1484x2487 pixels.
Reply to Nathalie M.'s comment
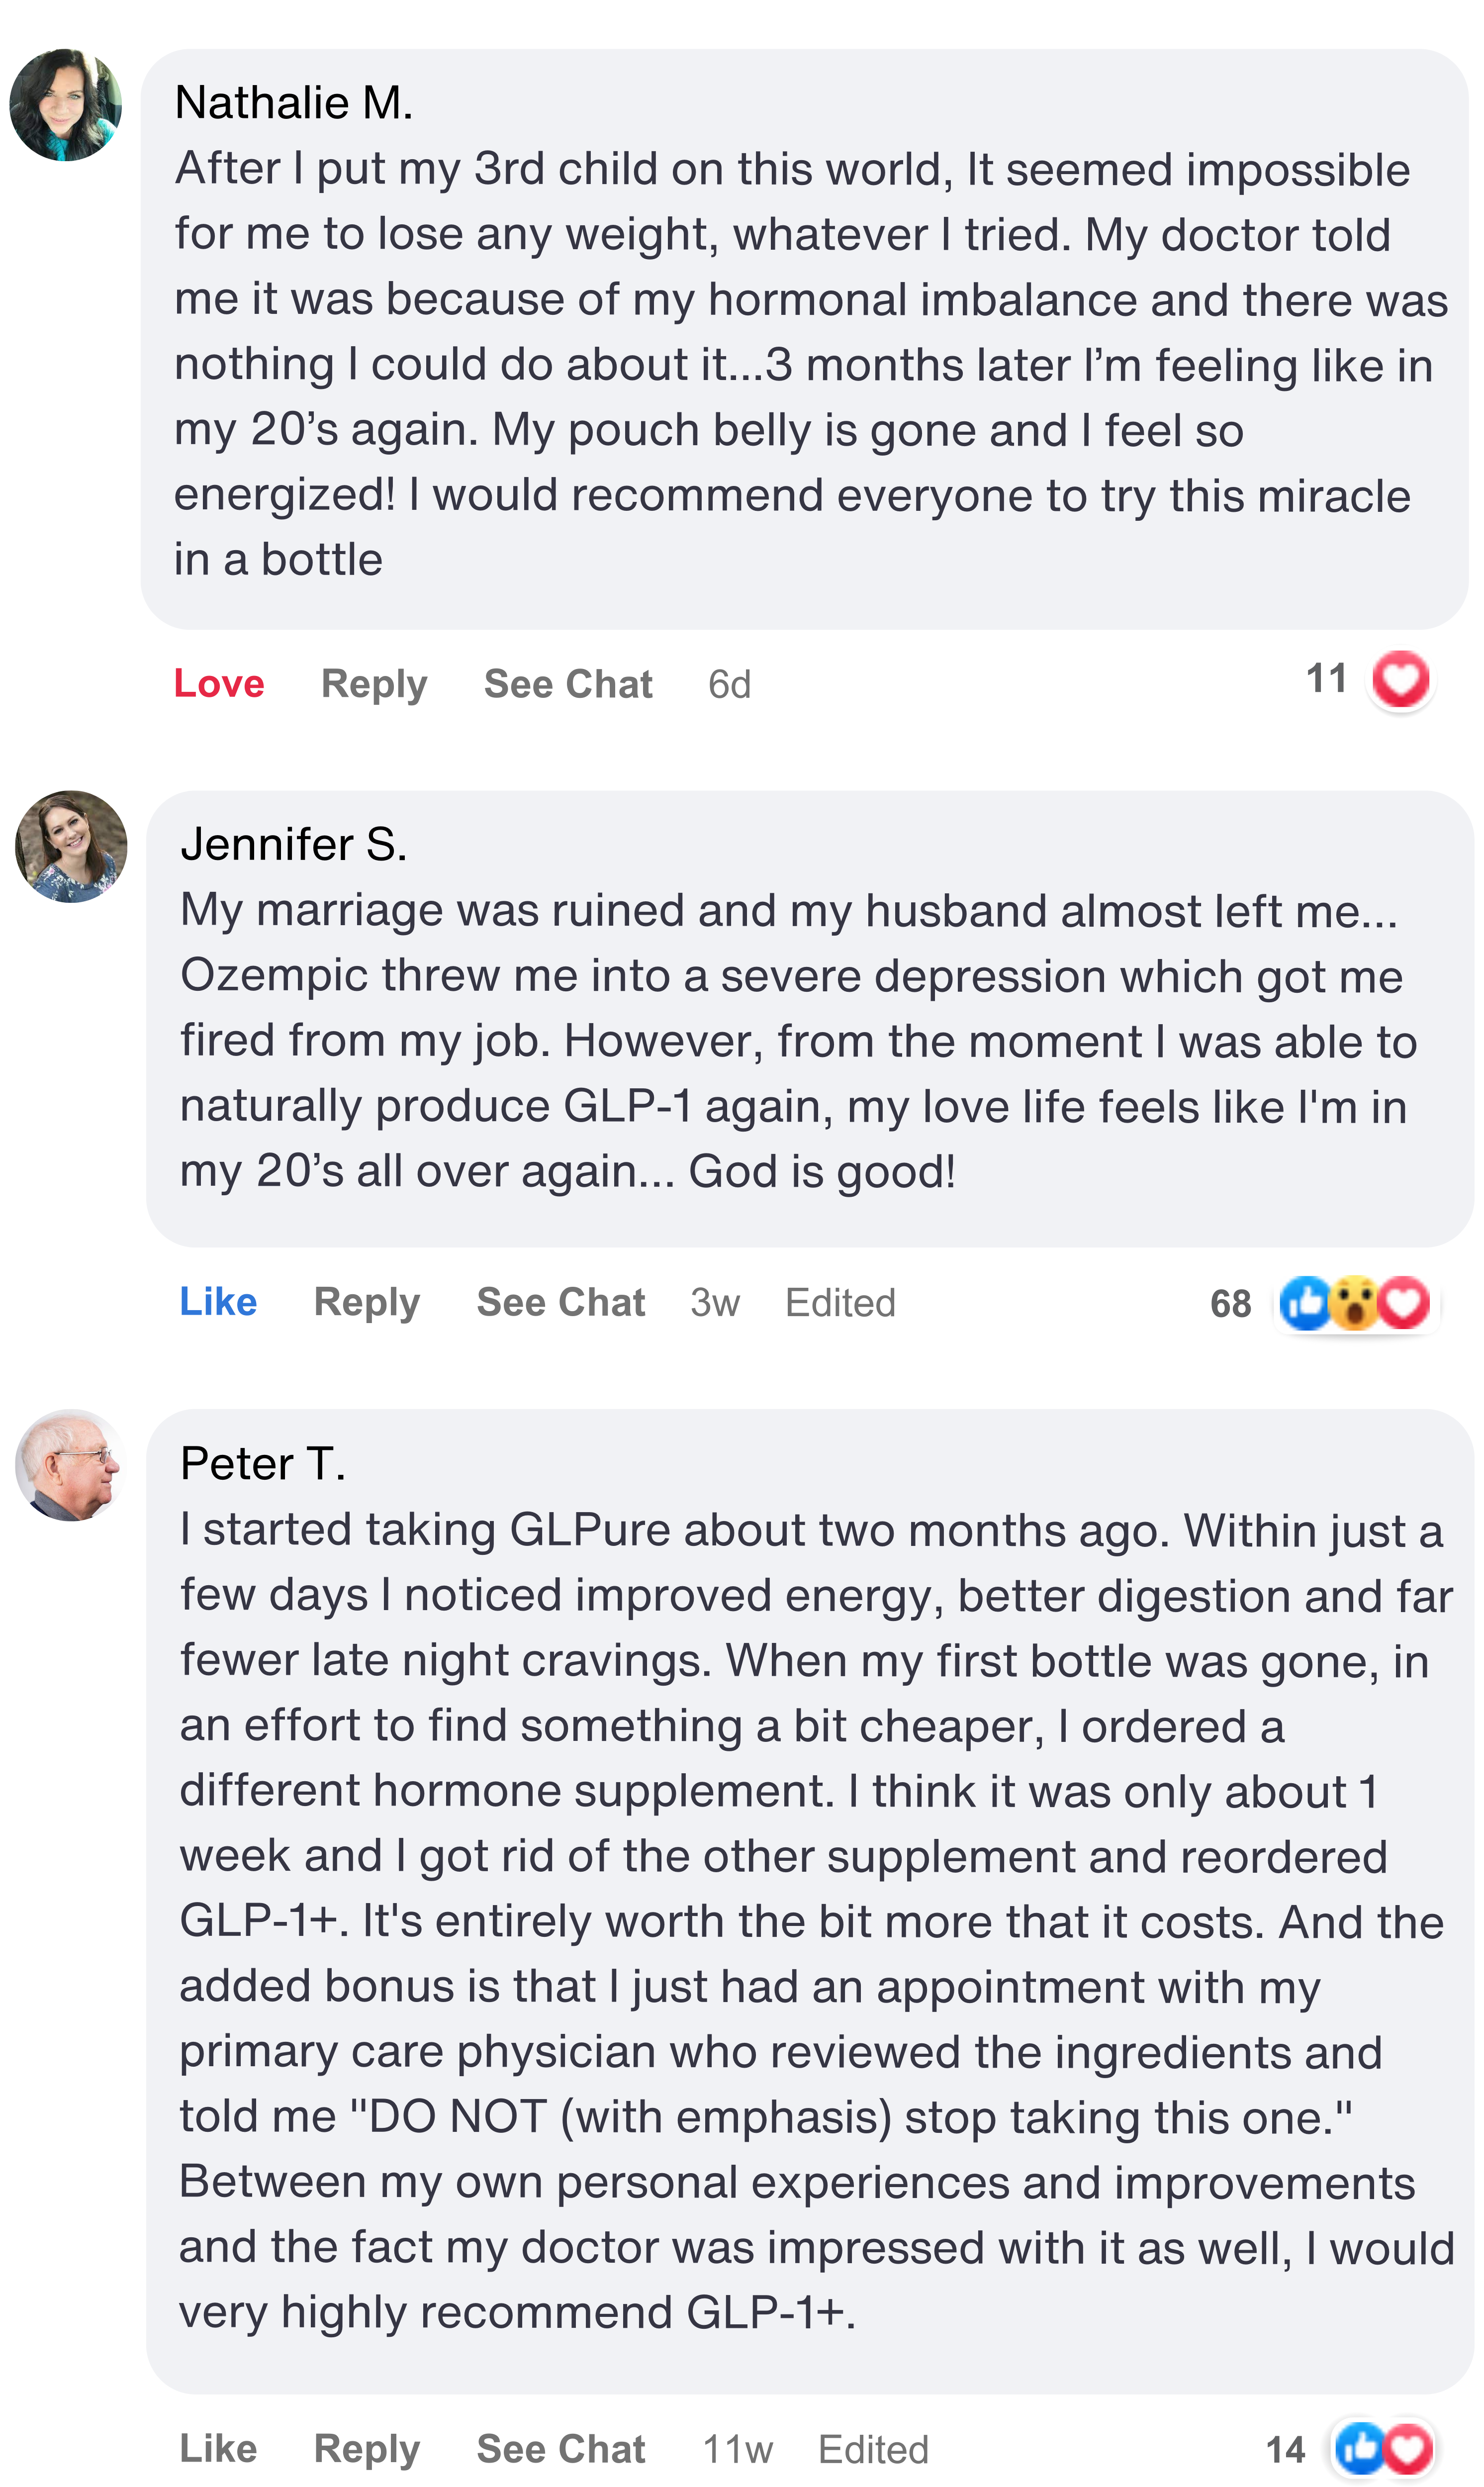[374, 684]
